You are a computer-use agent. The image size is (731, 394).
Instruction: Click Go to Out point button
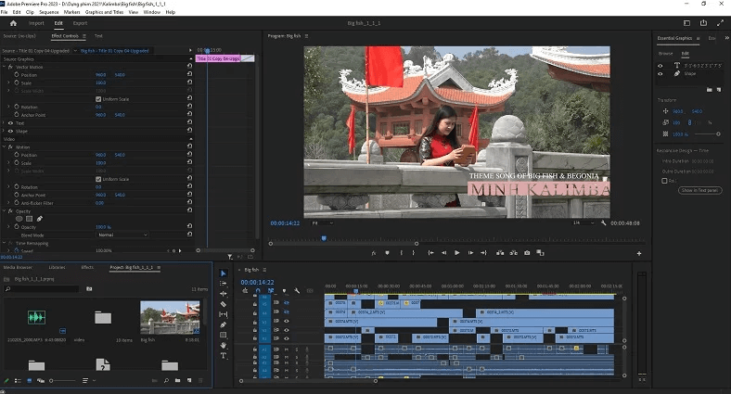click(x=484, y=253)
